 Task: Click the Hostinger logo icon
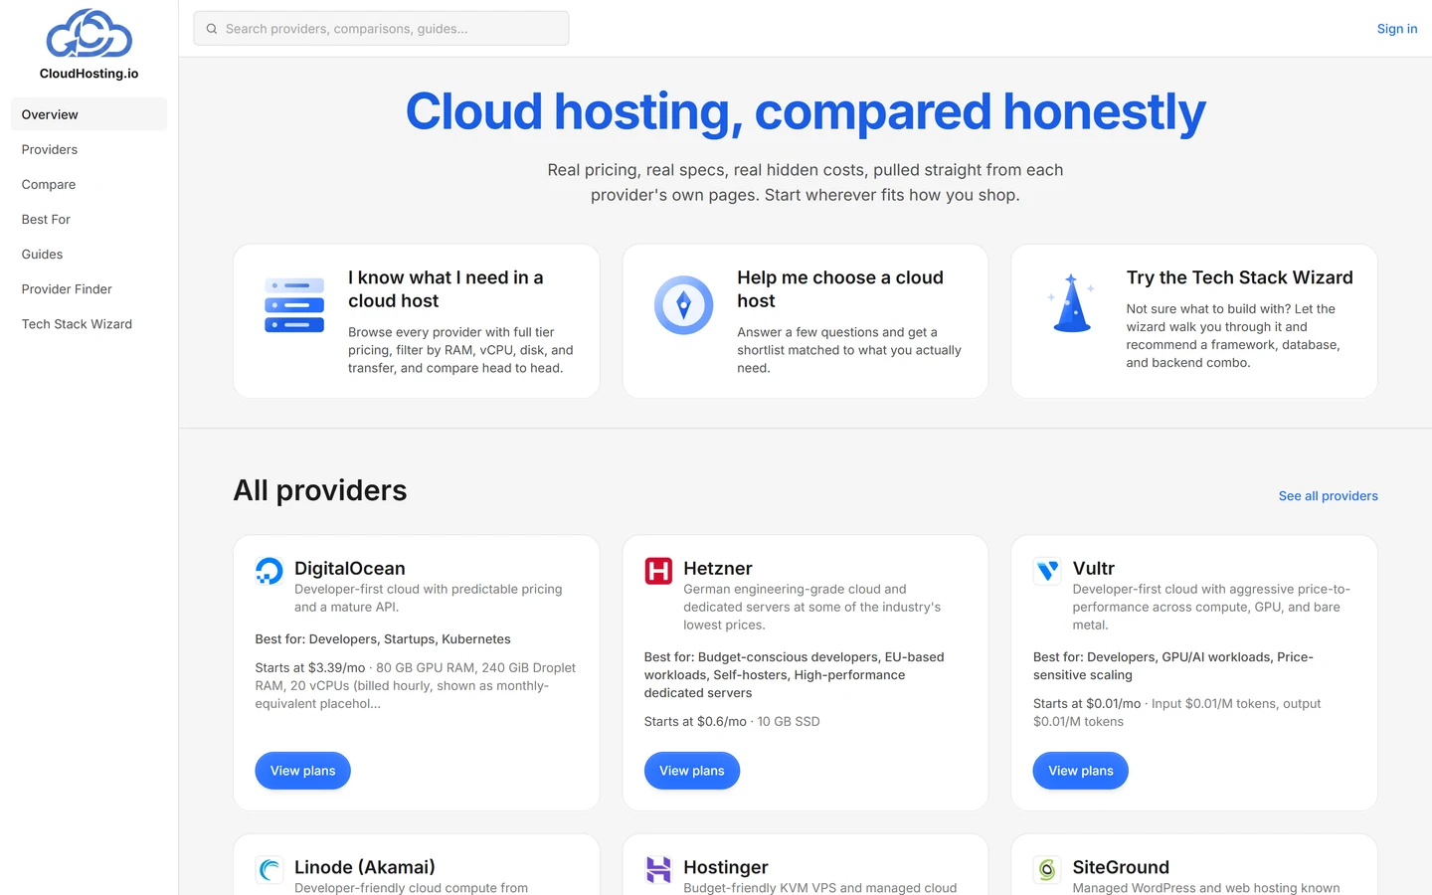click(658, 869)
